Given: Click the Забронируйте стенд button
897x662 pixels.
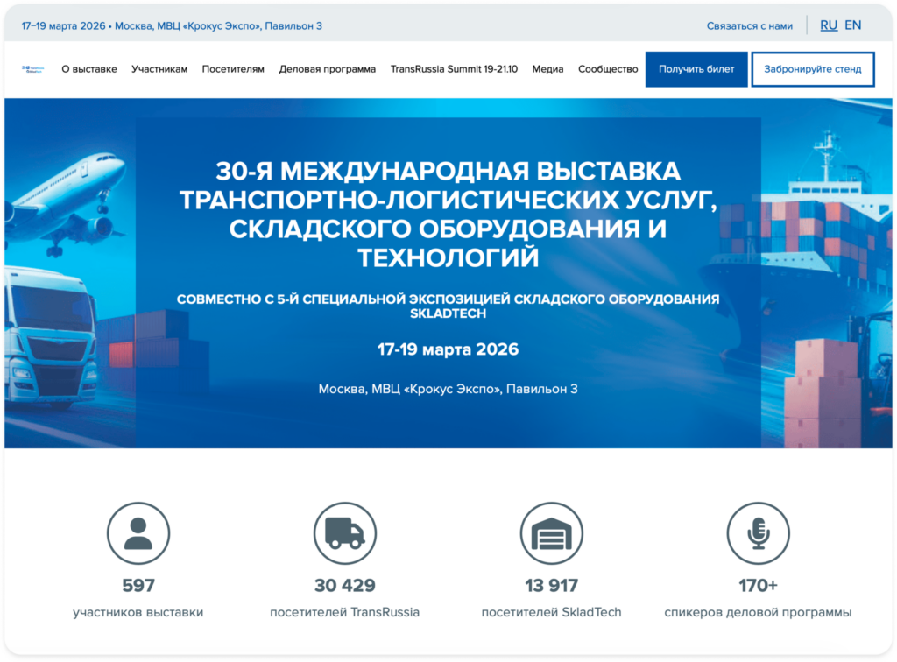Looking at the screenshot, I should (x=812, y=69).
